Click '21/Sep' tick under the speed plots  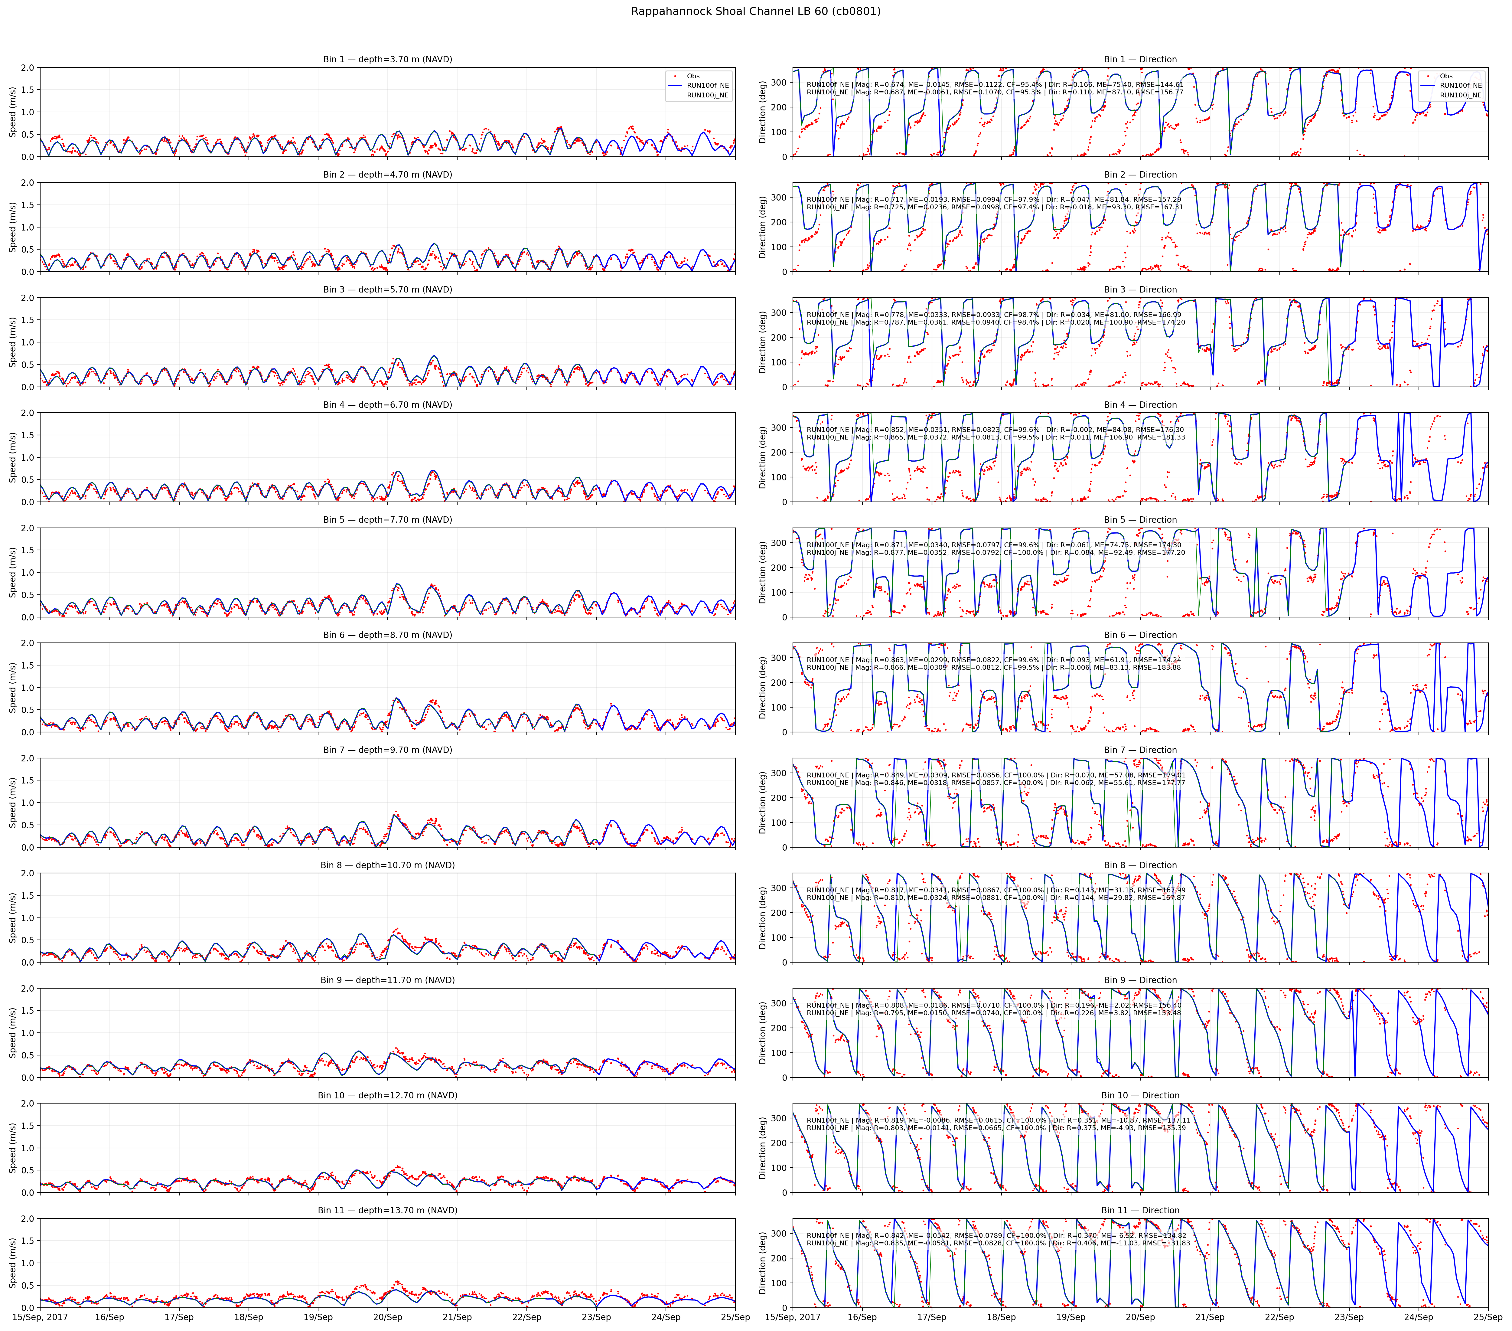click(x=457, y=1317)
